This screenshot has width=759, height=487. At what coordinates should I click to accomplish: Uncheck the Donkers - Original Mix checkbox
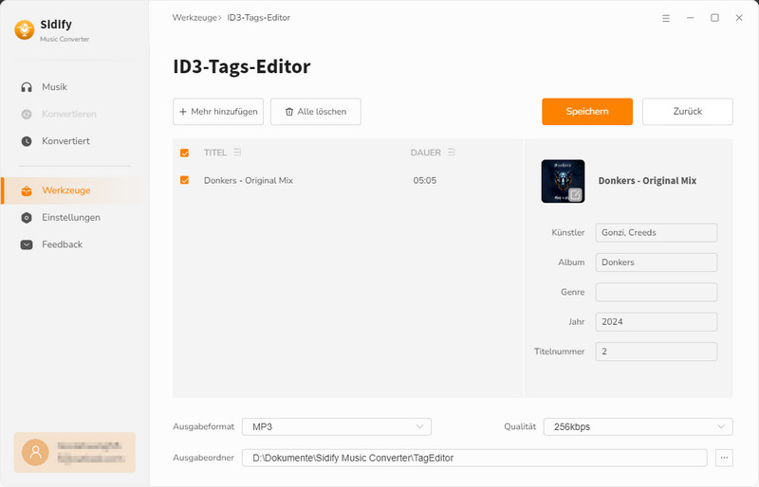184,180
